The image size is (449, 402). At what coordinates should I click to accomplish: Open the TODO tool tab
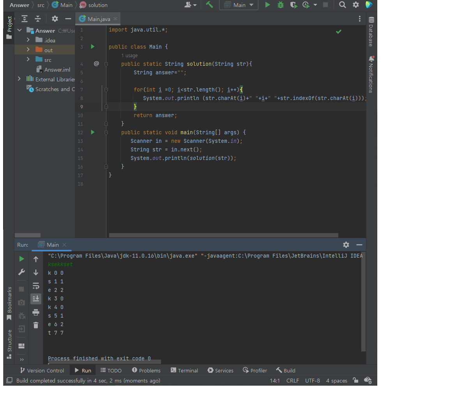(x=111, y=370)
